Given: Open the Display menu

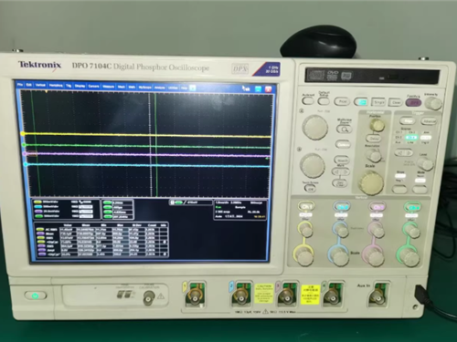Looking at the screenshot, I should click(x=80, y=86).
